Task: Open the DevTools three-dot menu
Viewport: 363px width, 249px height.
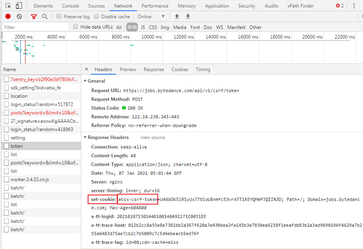Action: [x=354, y=6]
